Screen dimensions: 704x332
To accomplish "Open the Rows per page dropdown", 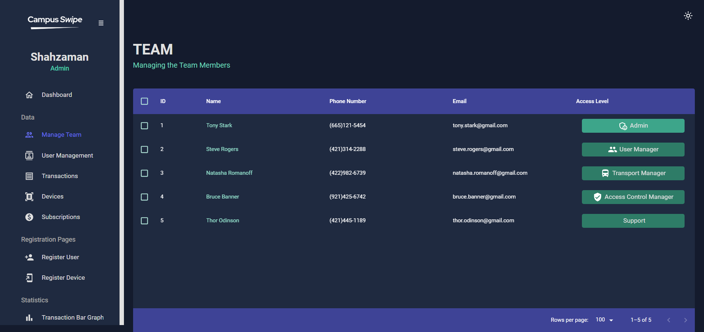I will 604,320.
